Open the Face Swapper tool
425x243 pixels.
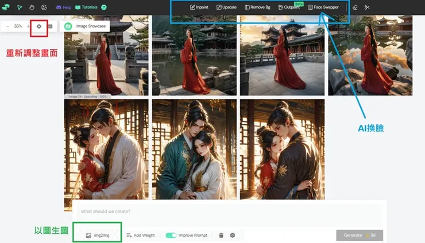point(323,7)
